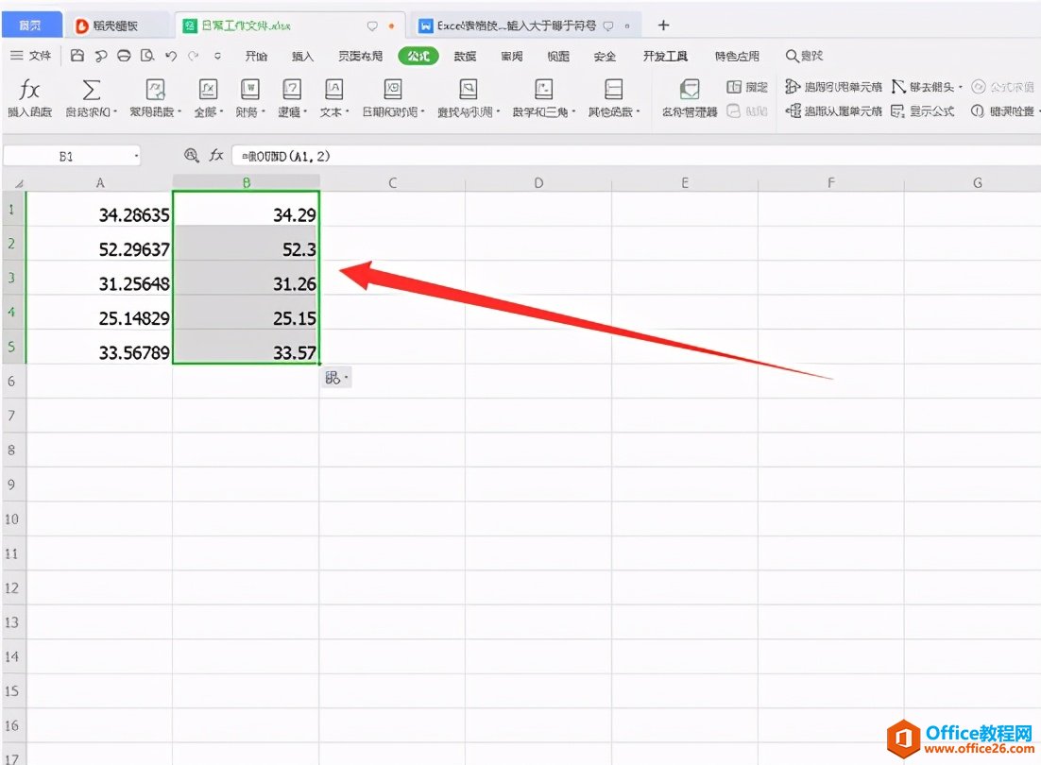Open the AutoFill options icon below B5
1041x765 pixels.
(336, 378)
